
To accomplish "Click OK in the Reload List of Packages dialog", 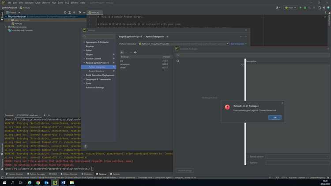I will (275, 118).
